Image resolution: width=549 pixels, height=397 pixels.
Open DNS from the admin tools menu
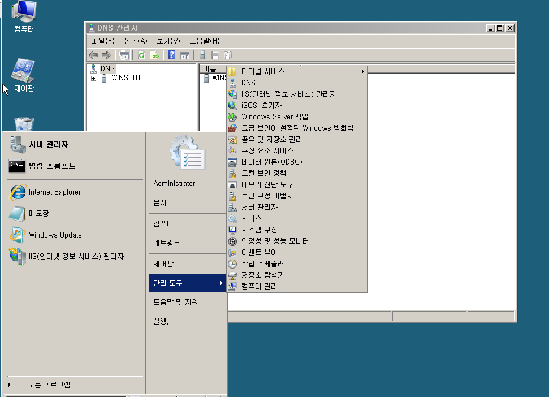tap(297, 83)
